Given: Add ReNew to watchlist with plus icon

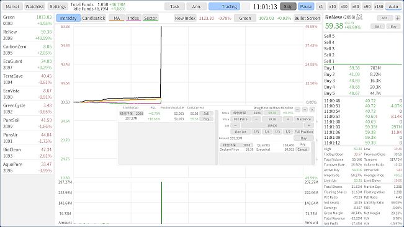Looking at the screenshot, I should click(398, 18).
